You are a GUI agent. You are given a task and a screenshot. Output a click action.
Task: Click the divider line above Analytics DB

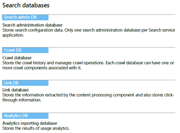89,113
